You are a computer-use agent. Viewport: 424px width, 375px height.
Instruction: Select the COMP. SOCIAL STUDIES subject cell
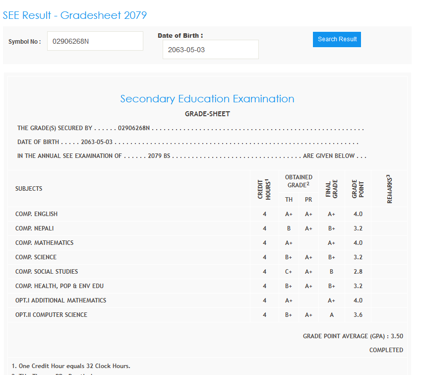(47, 272)
